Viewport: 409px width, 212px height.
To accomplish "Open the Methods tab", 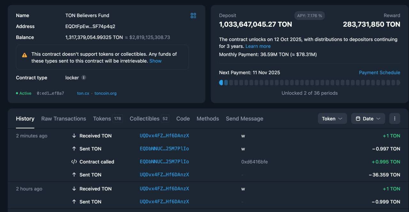I will coord(208,119).
